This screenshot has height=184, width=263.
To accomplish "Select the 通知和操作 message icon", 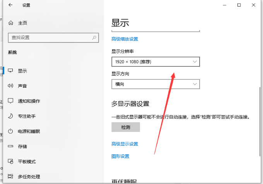I will click(x=10, y=101).
